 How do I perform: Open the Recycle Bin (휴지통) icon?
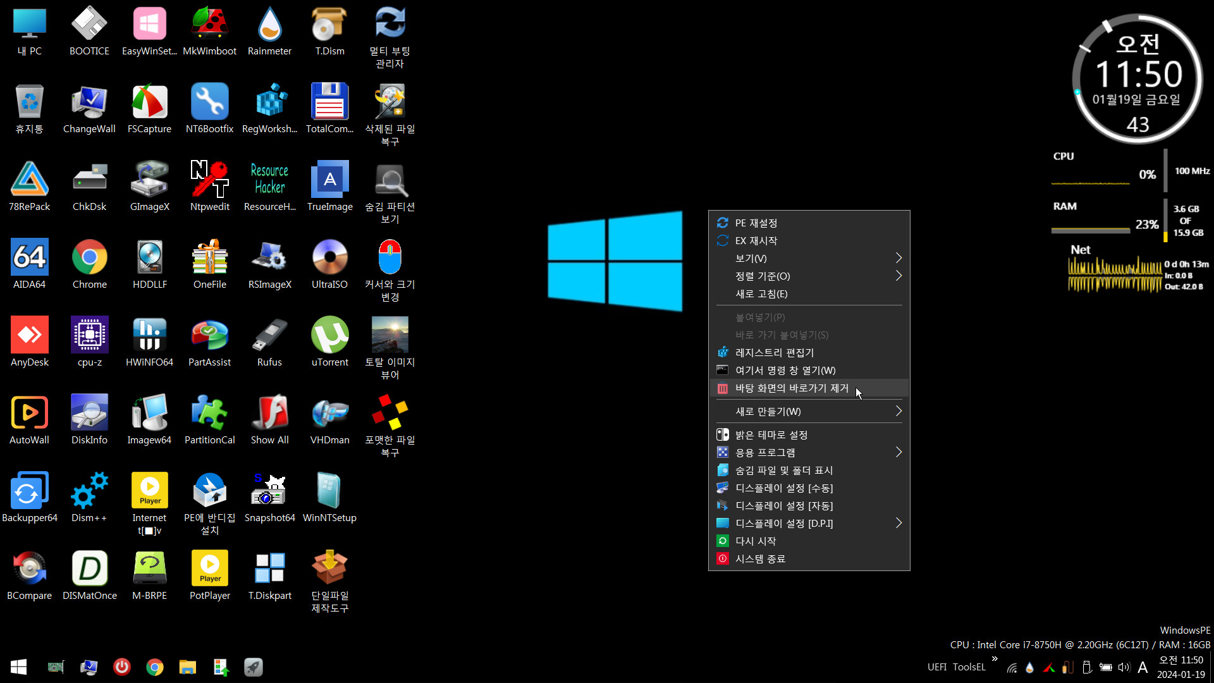[29, 108]
